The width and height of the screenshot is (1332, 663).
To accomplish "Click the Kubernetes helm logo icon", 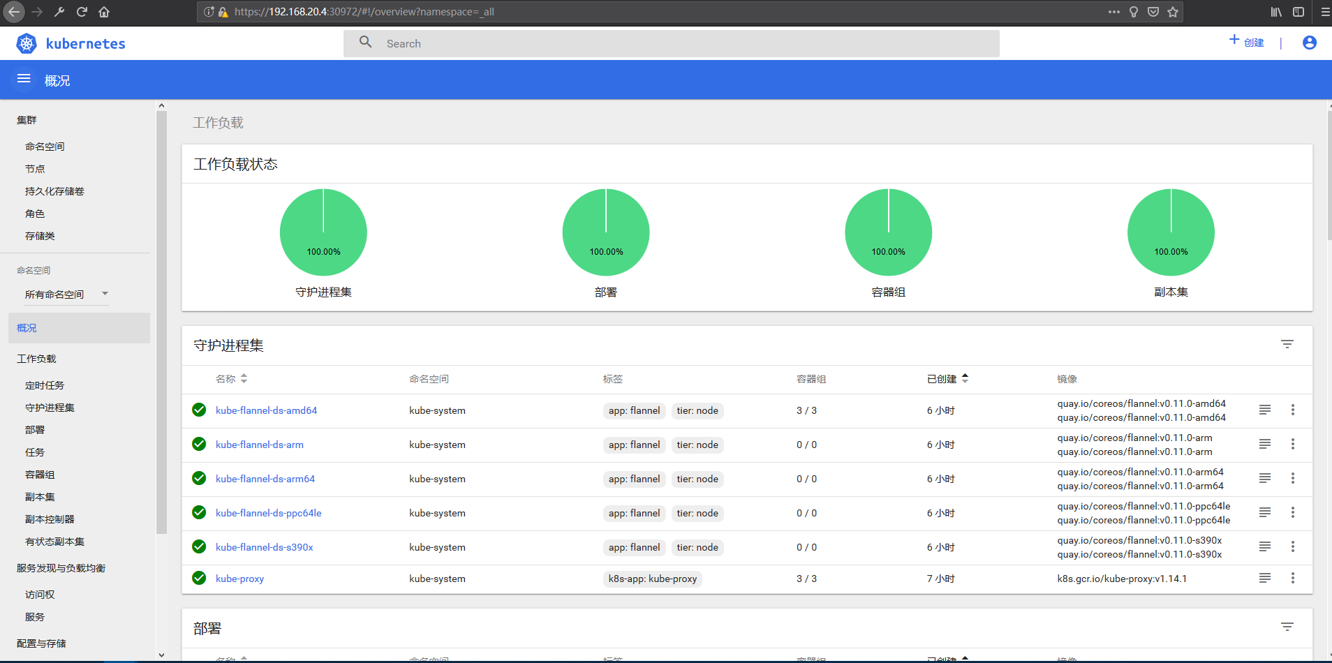I will point(27,43).
